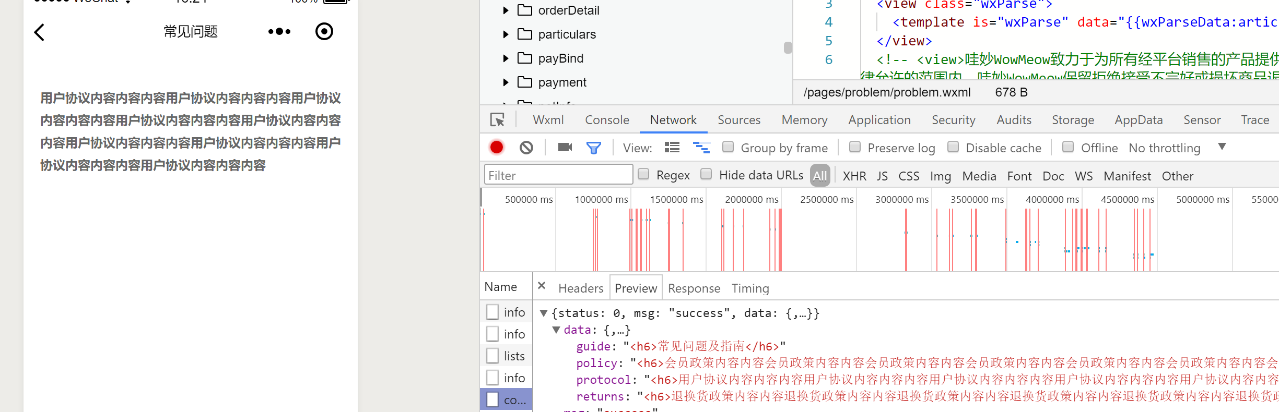The height and width of the screenshot is (412, 1279).
Task: Enable the Preserve log checkbox
Action: tap(855, 147)
